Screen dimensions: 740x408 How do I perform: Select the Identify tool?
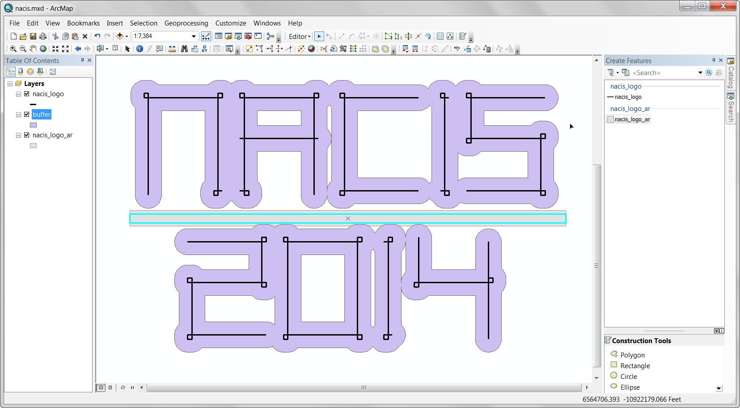pyautogui.click(x=140, y=49)
